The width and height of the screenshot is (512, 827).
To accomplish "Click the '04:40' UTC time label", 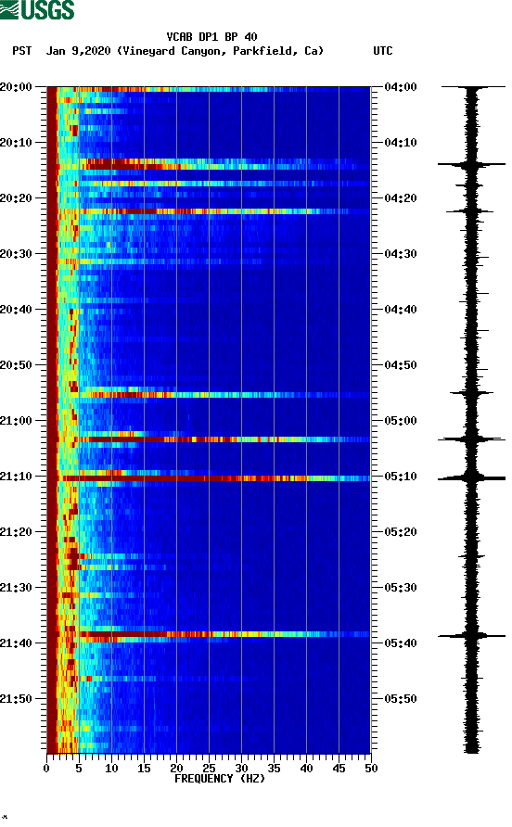I will (401, 310).
